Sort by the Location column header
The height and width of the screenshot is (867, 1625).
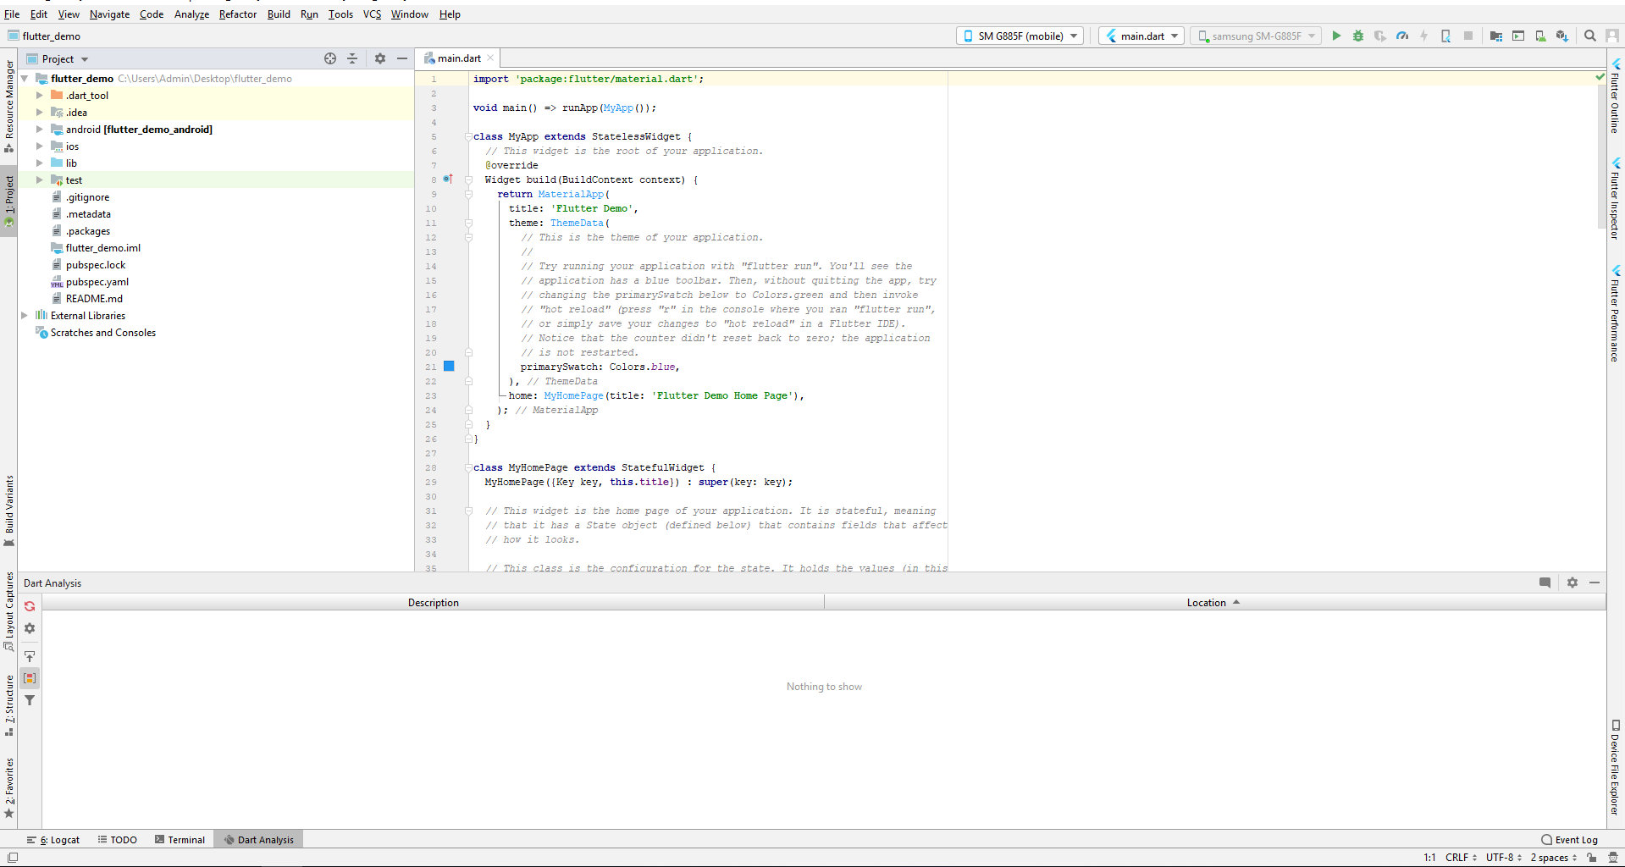point(1213,603)
